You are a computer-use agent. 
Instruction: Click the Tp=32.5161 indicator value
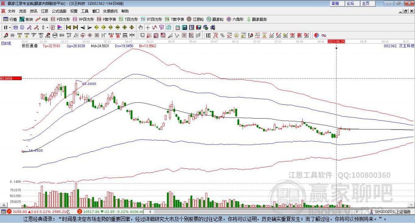(x=51, y=46)
